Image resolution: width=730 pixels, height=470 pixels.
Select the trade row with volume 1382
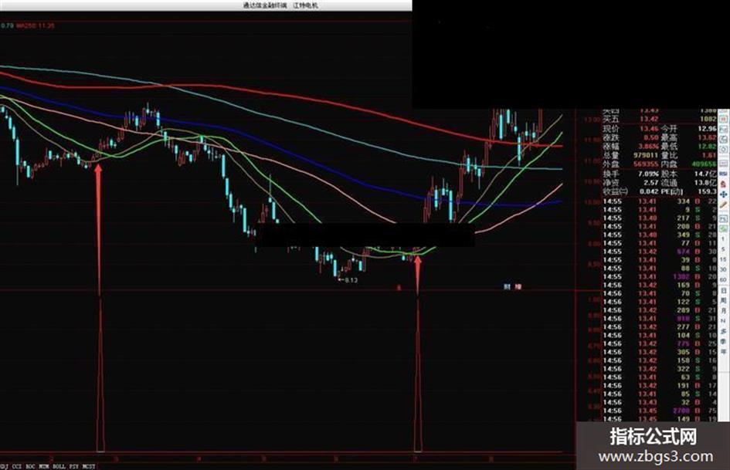[x=660, y=276]
